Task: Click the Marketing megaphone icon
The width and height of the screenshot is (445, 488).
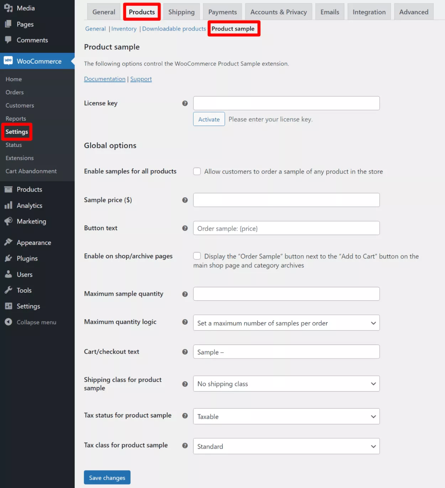Action: pos(8,221)
